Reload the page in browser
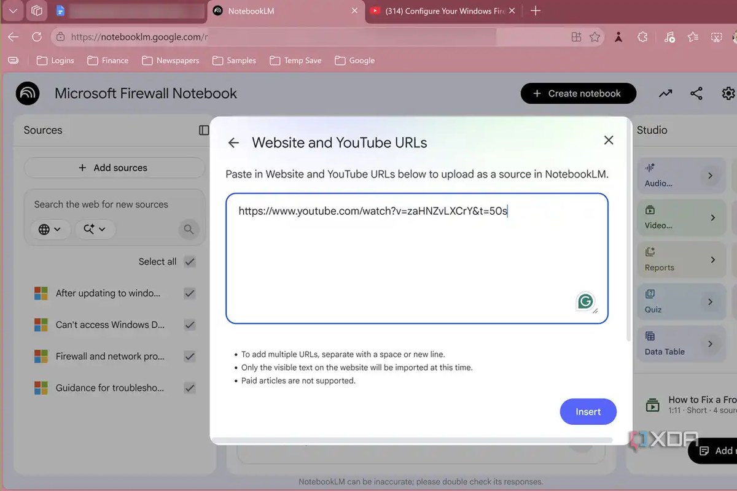The height and width of the screenshot is (491, 737). (x=37, y=37)
